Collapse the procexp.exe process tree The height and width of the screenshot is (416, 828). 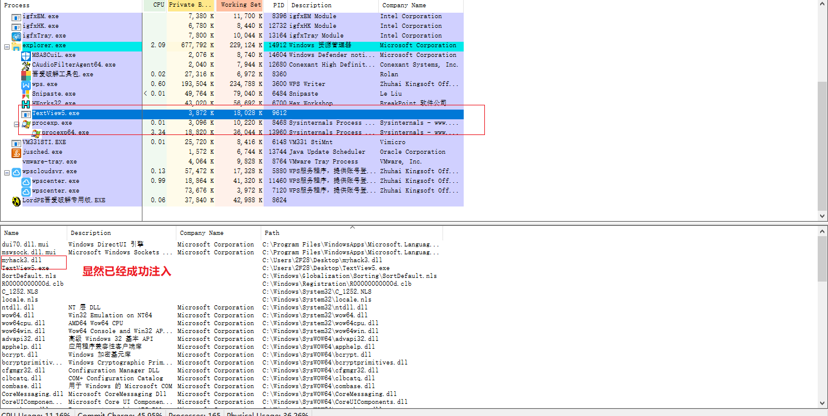pyautogui.click(x=17, y=124)
